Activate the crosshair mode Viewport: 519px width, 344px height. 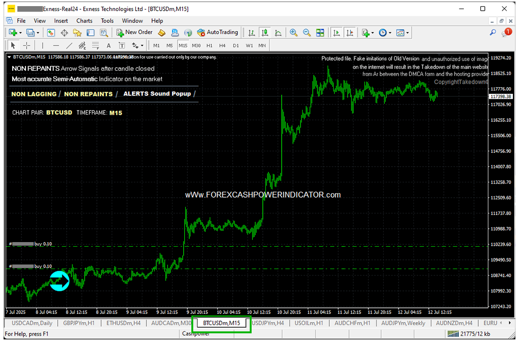(x=27, y=45)
